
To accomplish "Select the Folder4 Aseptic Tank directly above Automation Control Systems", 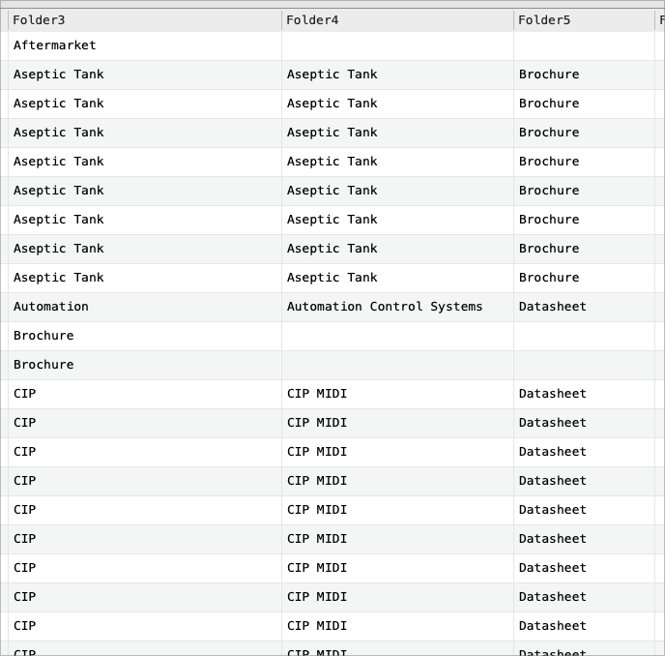I will click(332, 278).
